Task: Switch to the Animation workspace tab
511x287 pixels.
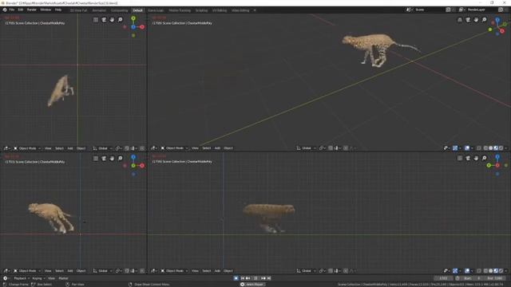Action: tap(99, 10)
